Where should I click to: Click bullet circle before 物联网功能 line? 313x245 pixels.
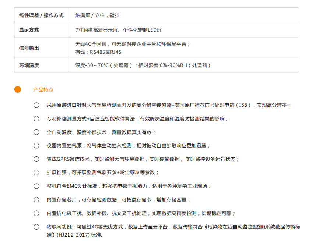pyautogui.click(x=36, y=227)
